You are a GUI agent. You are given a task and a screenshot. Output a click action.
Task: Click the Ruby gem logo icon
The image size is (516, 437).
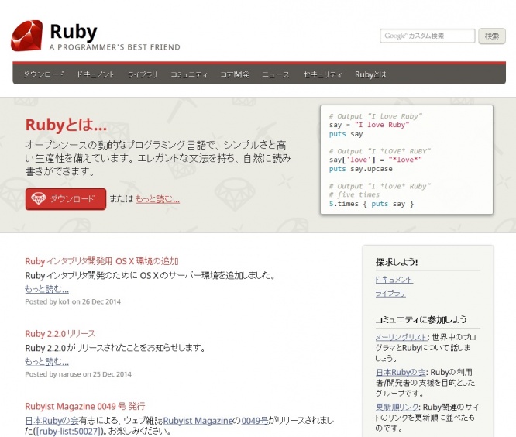26,36
